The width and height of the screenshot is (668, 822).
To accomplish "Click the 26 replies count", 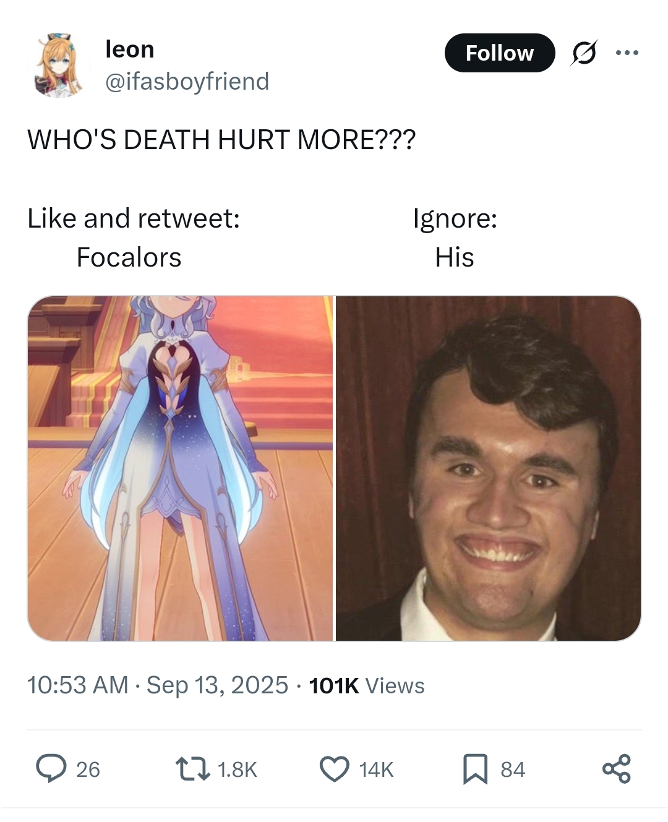I will [88, 769].
